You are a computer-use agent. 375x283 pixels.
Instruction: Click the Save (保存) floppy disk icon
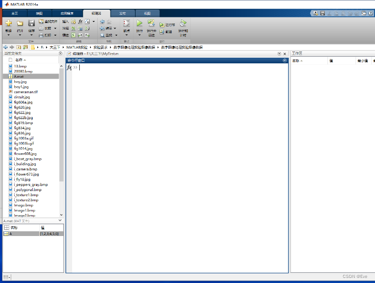(x=31, y=23)
